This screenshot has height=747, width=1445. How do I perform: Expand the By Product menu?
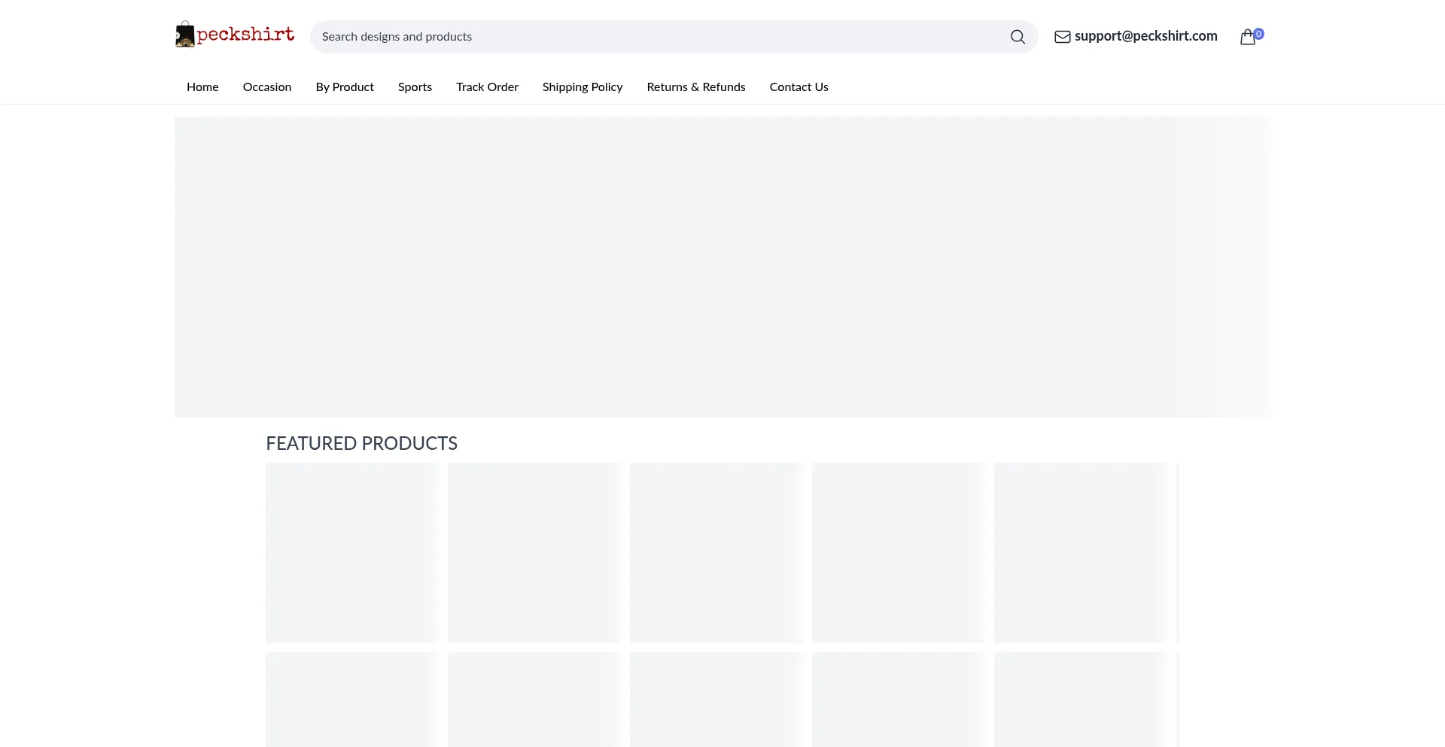click(x=345, y=87)
